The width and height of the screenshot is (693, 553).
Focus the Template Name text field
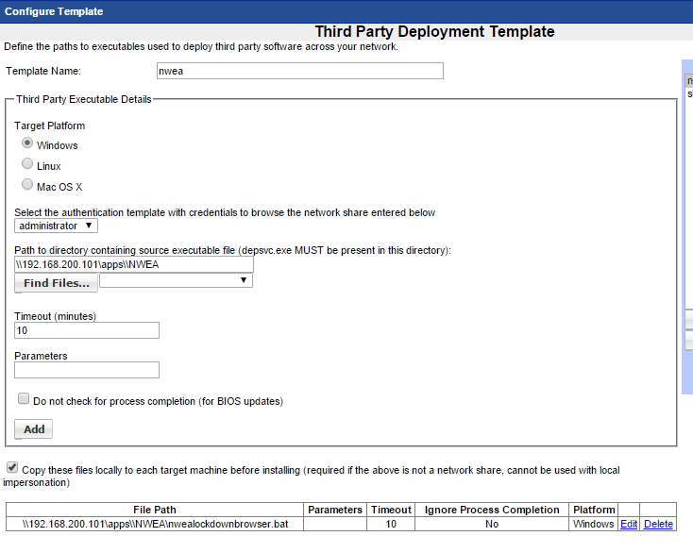pos(299,71)
